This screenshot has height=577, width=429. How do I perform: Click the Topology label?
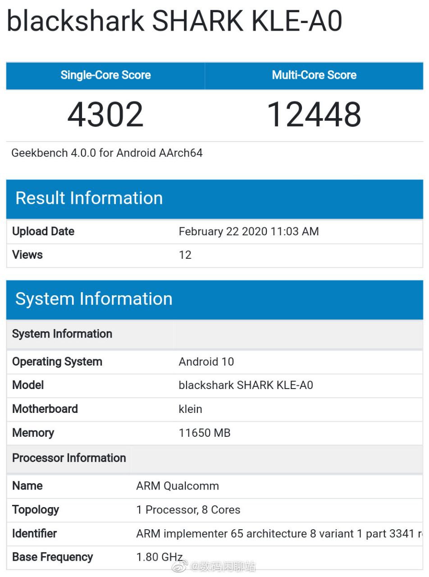[x=36, y=510]
